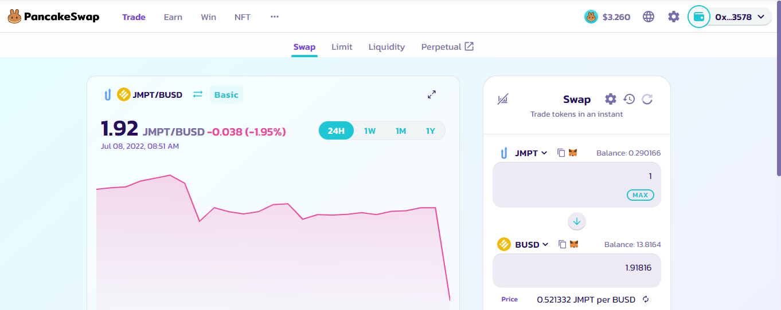Add JMPT to MetaMask fox icon
The image size is (781, 310).
pyautogui.click(x=573, y=153)
